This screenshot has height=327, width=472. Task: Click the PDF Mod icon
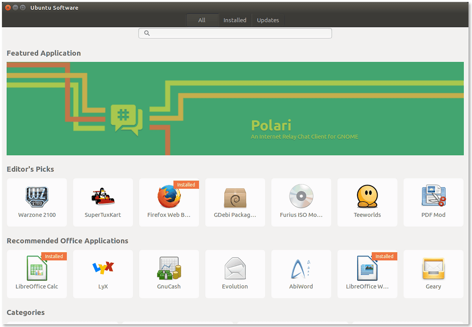(x=433, y=196)
